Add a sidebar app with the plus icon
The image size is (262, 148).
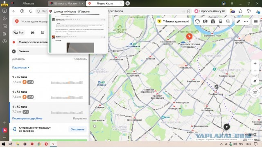click(x=5, y=123)
